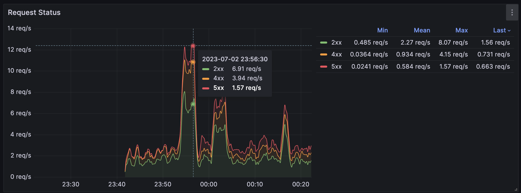This screenshot has height=193, width=521.
Task: Click the tooltip timestamp 2023-07-02 23:56:30
Action: 235,59
